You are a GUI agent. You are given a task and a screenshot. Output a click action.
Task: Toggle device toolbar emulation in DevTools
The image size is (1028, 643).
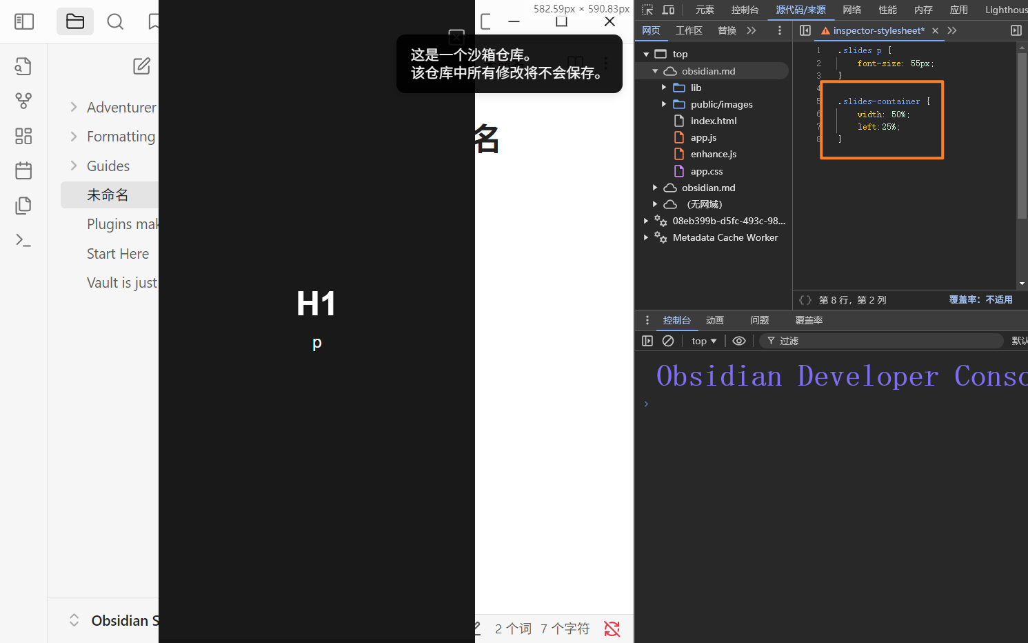[x=668, y=10]
